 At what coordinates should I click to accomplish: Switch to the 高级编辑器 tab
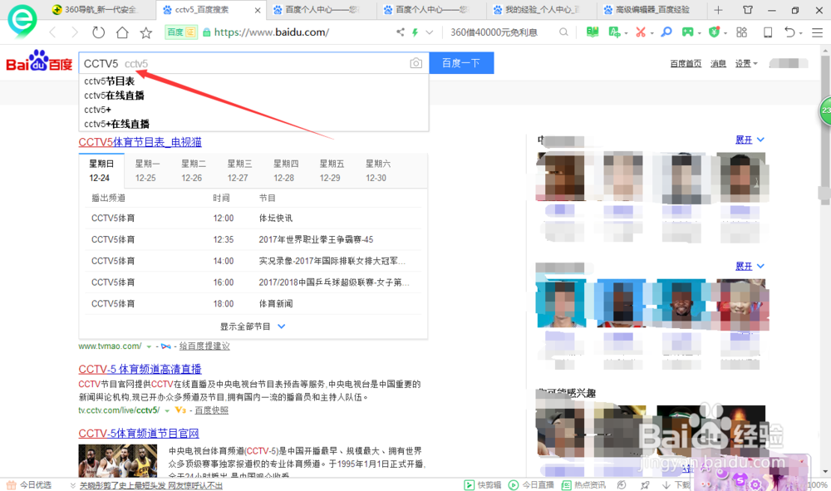(x=652, y=9)
